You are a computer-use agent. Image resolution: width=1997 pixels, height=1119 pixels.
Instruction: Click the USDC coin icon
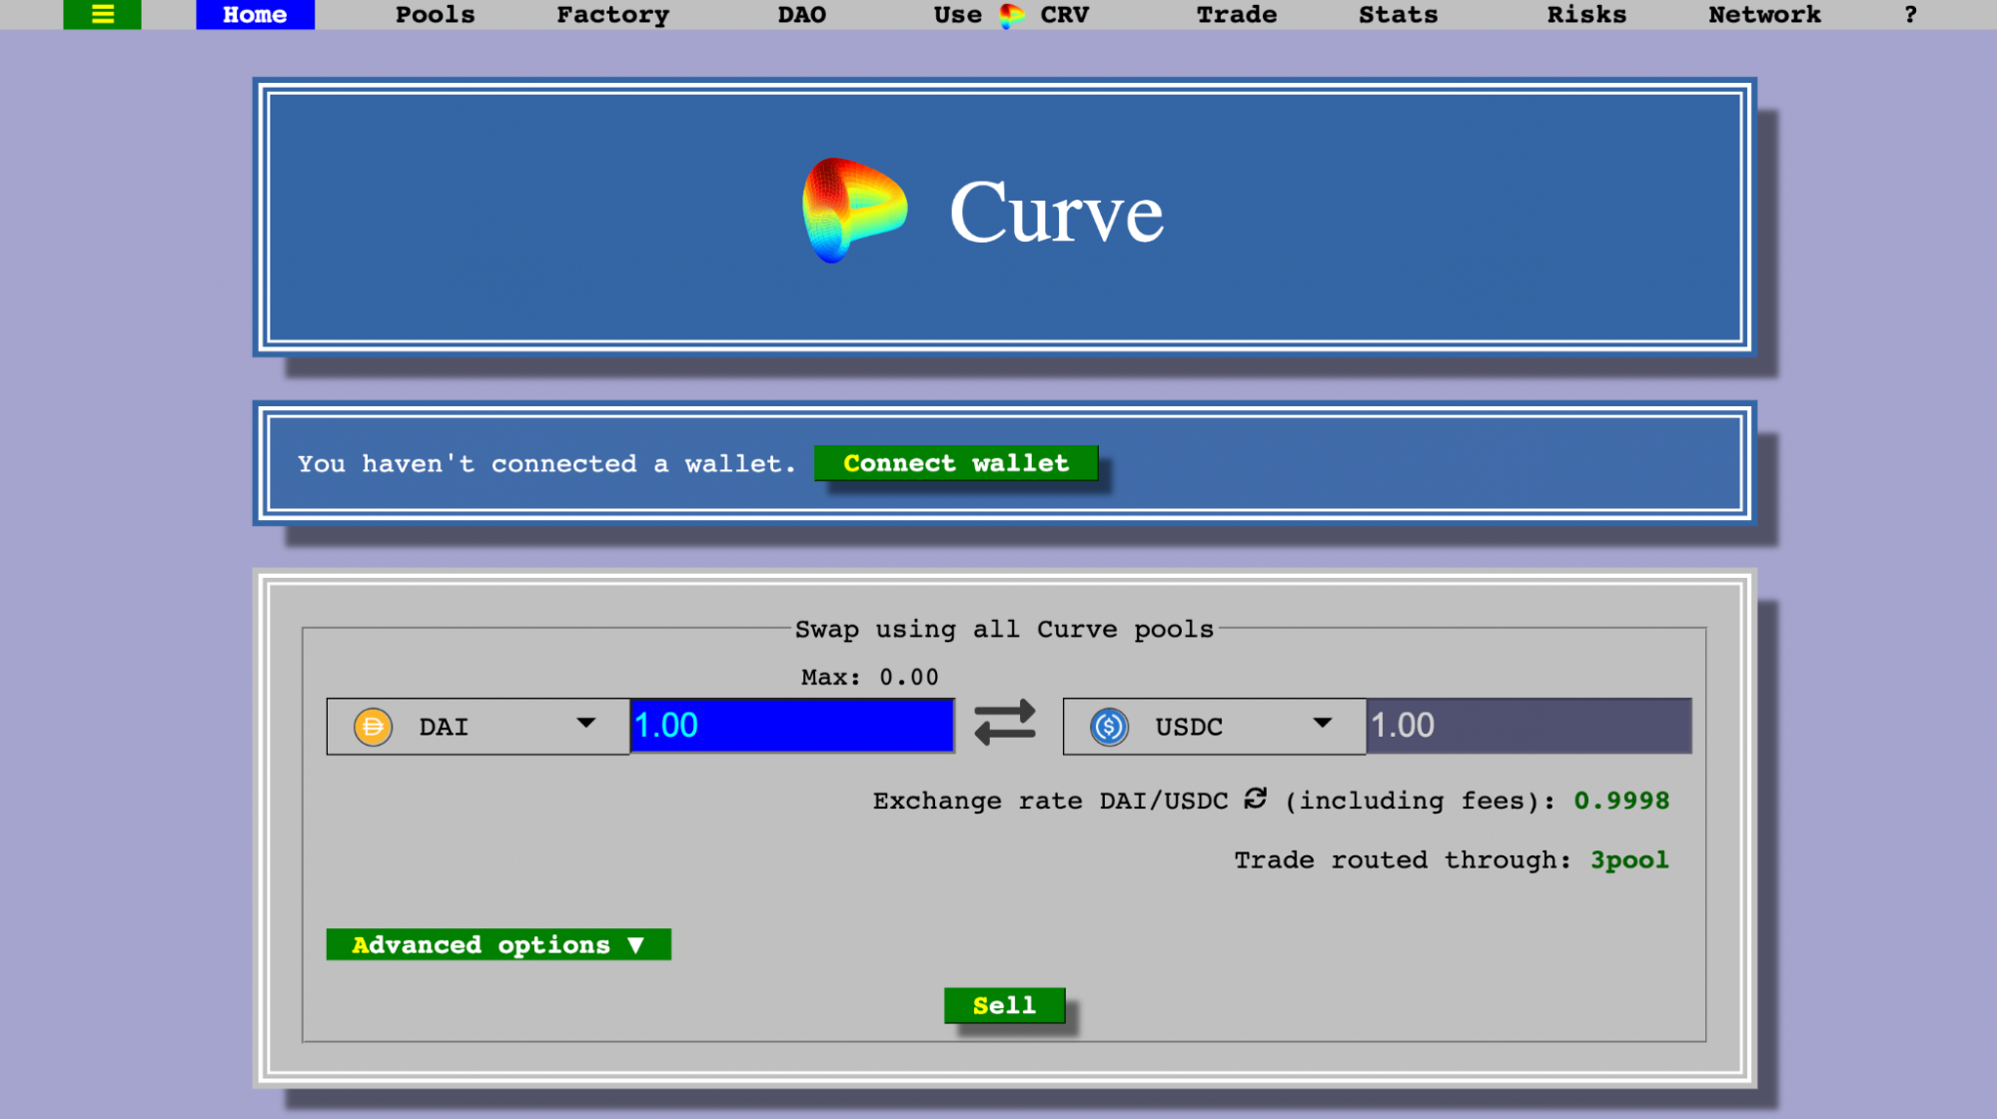coord(1109,727)
